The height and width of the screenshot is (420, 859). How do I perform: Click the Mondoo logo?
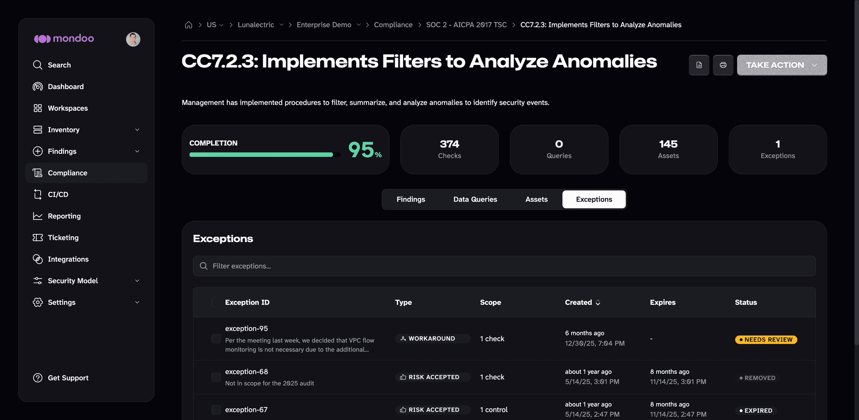coord(64,39)
